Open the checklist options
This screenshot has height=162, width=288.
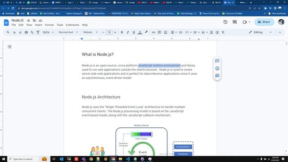(x=188, y=32)
